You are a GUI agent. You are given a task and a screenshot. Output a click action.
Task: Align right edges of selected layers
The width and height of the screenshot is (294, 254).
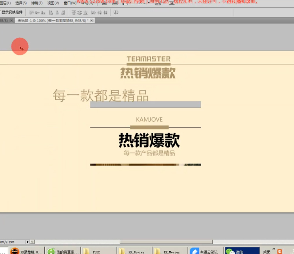(x=63, y=13)
